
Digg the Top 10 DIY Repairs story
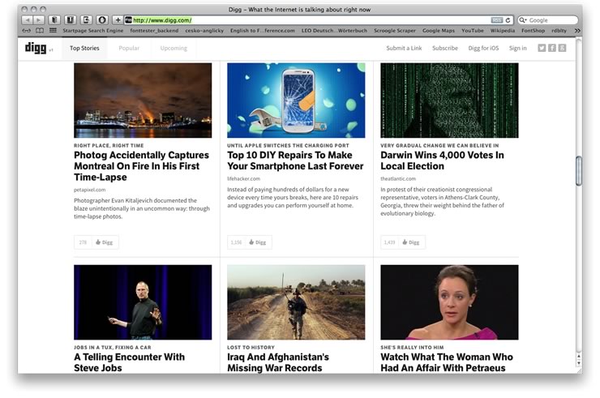pos(258,242)
